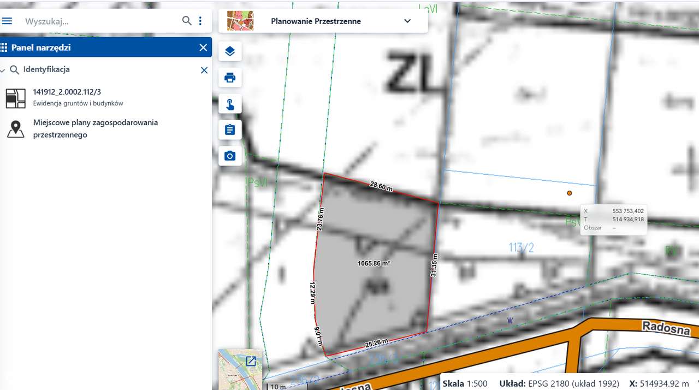699x390 pixels.
Task: Collapse the Identyfikacja section chevron
Action: (3, 70)
